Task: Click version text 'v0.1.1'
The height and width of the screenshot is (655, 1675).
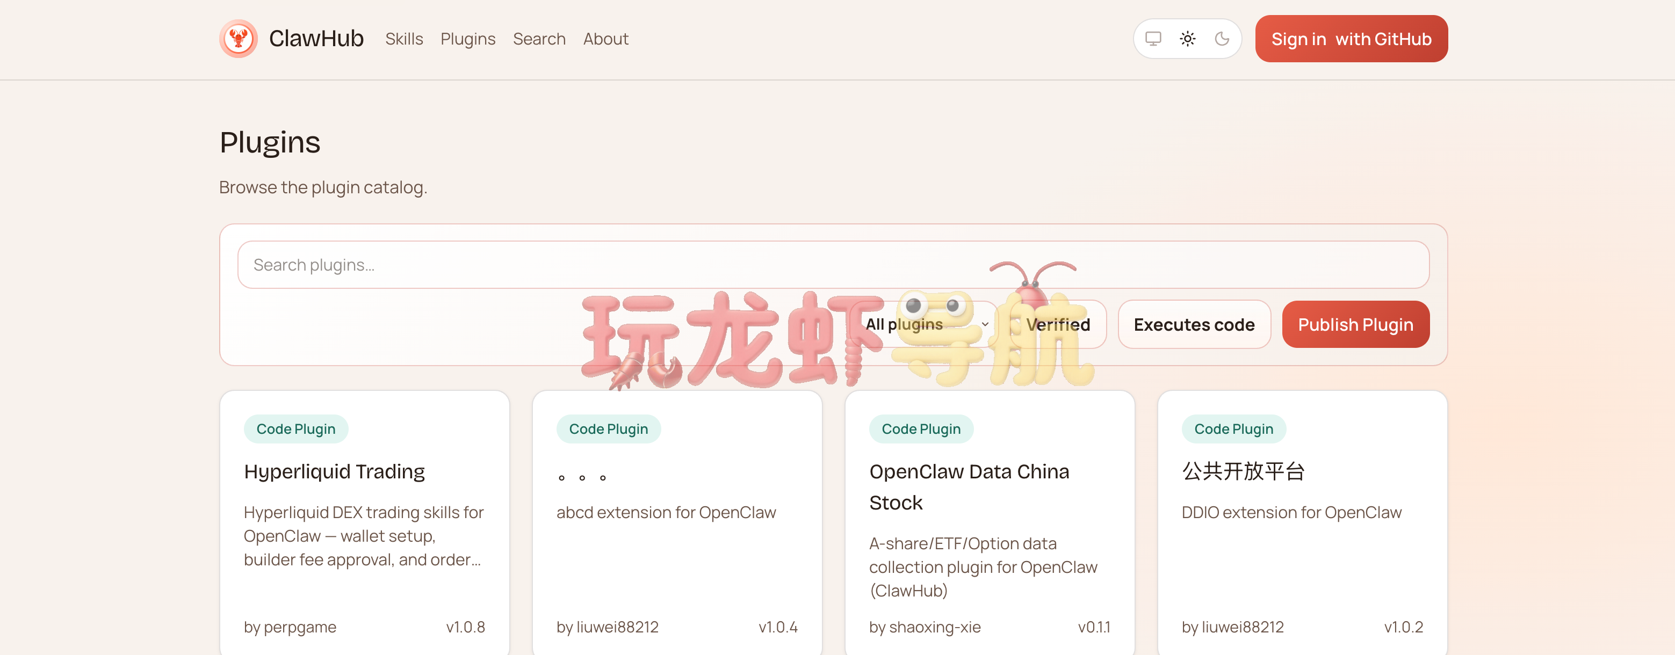Action: pos(1094,627)
